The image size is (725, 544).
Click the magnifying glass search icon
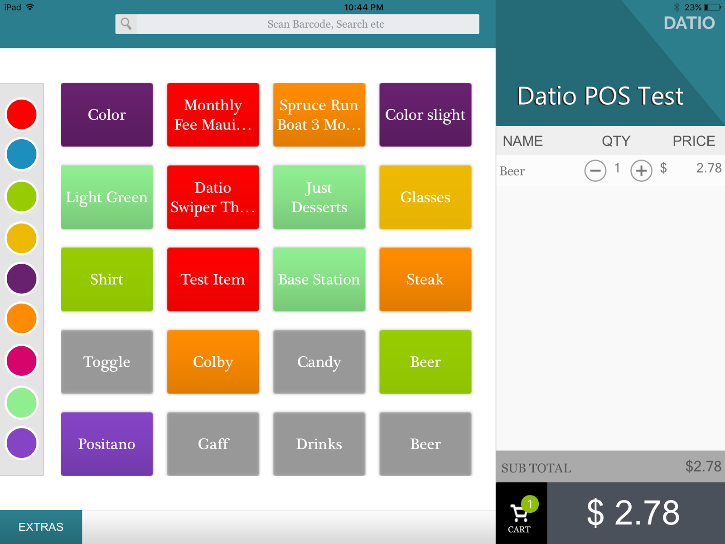pos(126,24)
